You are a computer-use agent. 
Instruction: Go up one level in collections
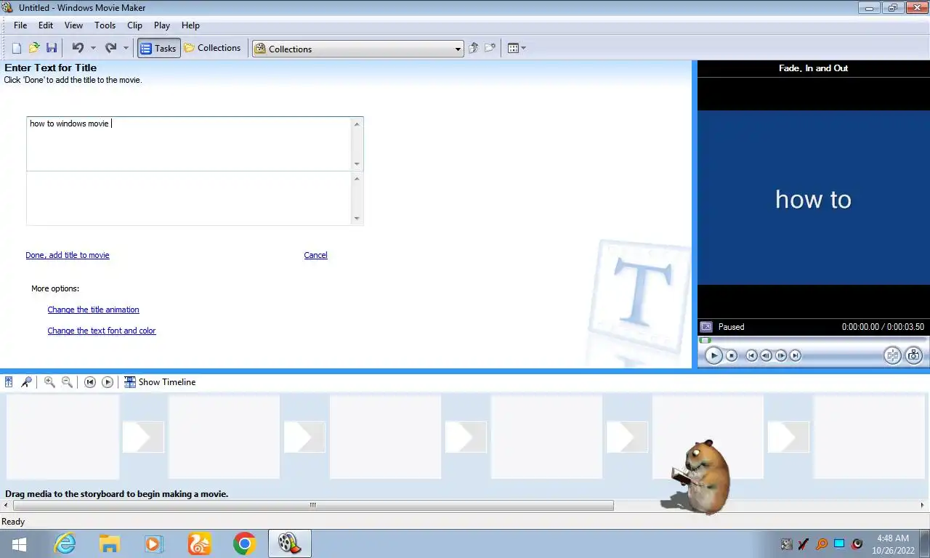click(x=473, y=48)
